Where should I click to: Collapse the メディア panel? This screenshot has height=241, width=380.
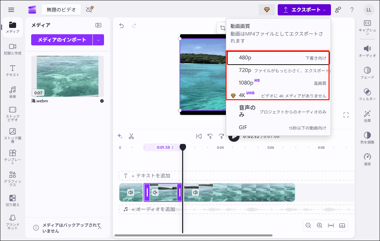coord(98,25)
